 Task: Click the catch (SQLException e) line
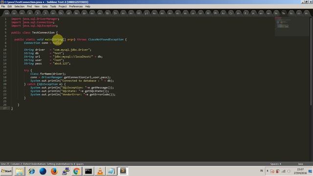click(x=45, y=84)
